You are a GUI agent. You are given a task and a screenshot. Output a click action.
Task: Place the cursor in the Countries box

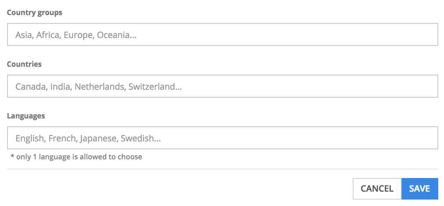(223, 86)
